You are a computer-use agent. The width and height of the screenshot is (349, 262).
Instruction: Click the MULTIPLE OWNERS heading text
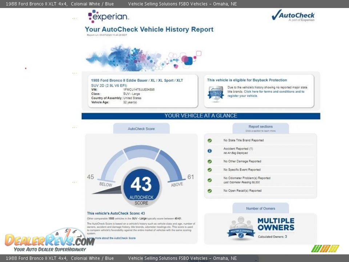click(x=276, y=224)
